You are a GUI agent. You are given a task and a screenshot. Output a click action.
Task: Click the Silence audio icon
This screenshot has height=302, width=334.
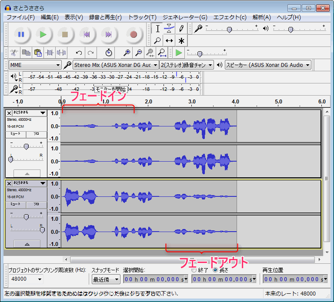click(61, 52)
